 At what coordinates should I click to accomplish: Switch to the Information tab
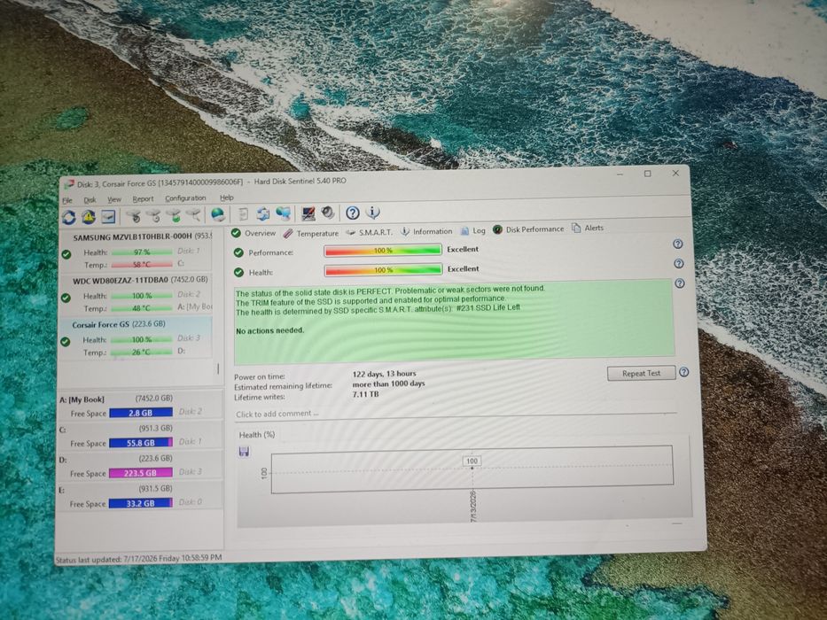click(426, 231)
